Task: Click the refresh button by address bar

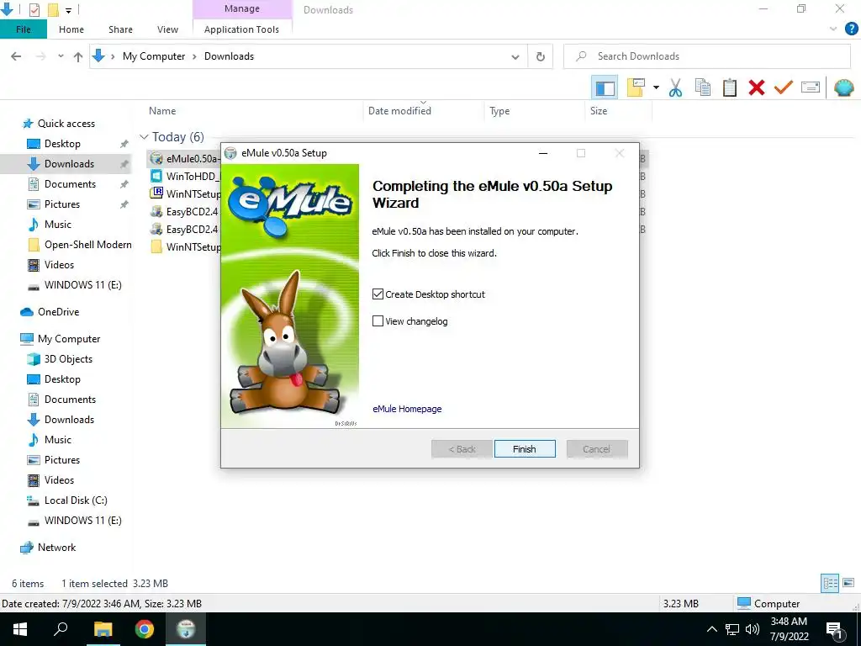Action: pos(541,56)
